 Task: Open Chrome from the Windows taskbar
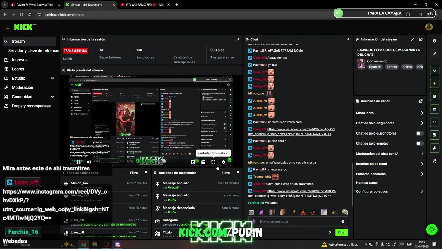[83, 245]
